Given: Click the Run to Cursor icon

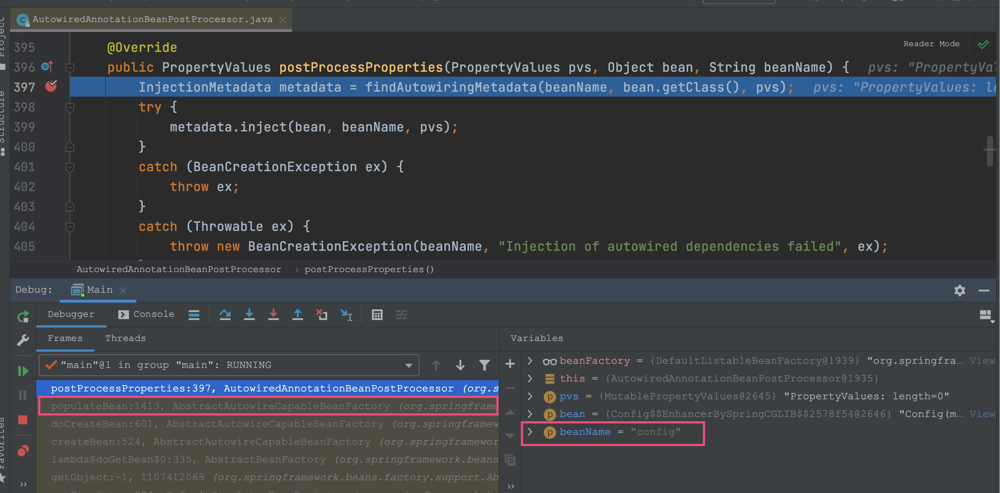Looking at the screenshot, I should [x=346, y=314].
